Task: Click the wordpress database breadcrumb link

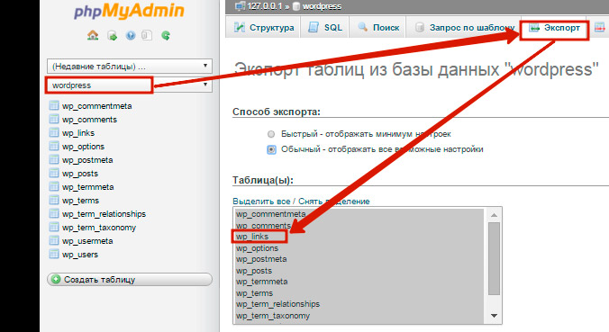Action: click(x=322, y=6)
